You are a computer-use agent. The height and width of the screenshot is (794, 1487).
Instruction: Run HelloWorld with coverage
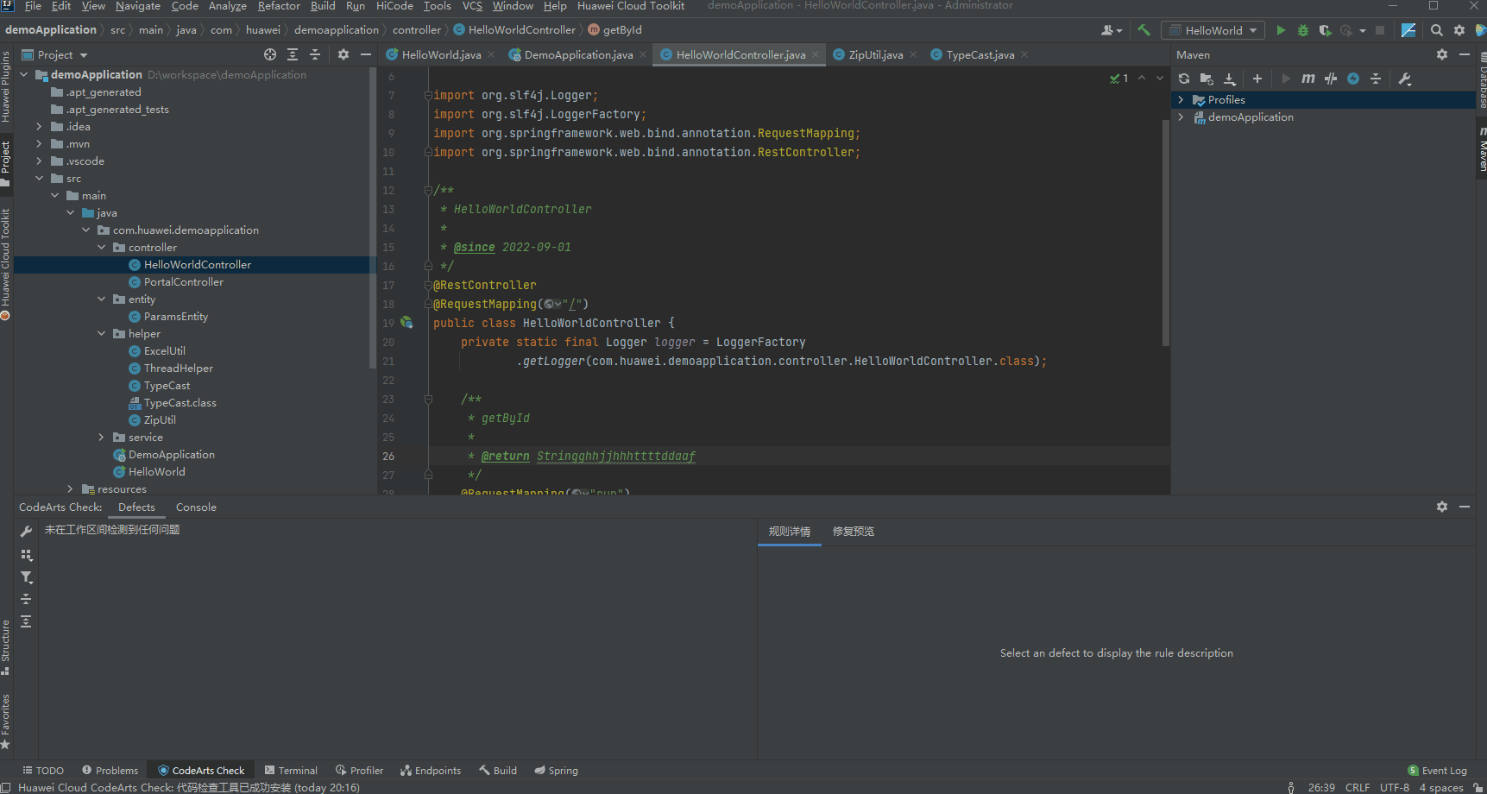pos(1326,30)
